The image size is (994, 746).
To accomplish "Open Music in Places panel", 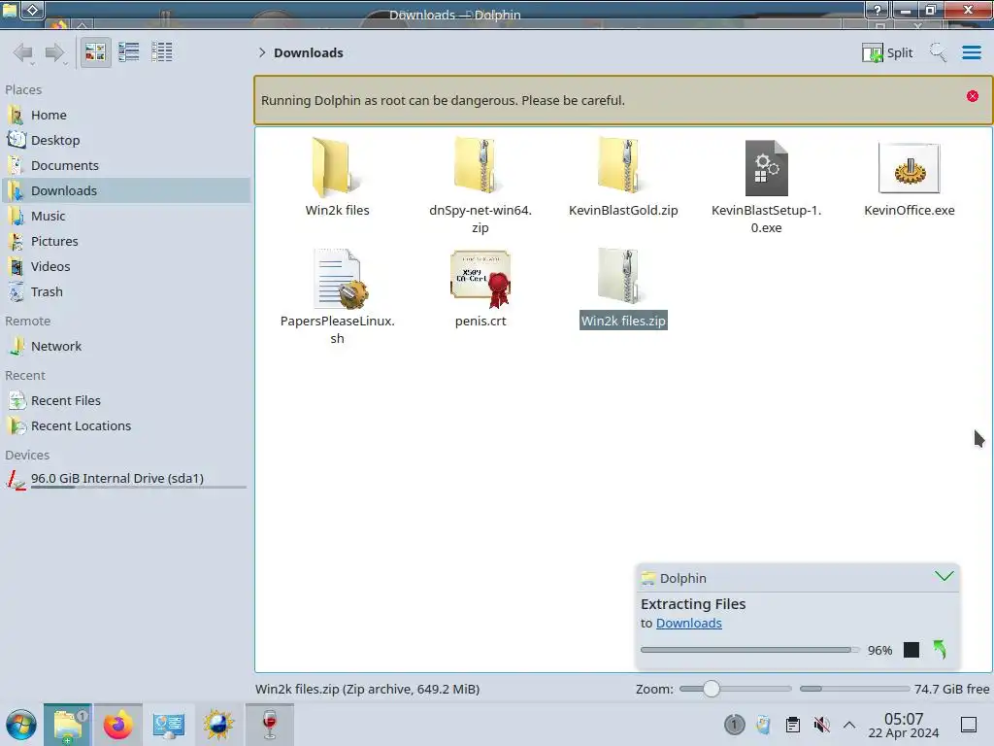I will 127,217.
